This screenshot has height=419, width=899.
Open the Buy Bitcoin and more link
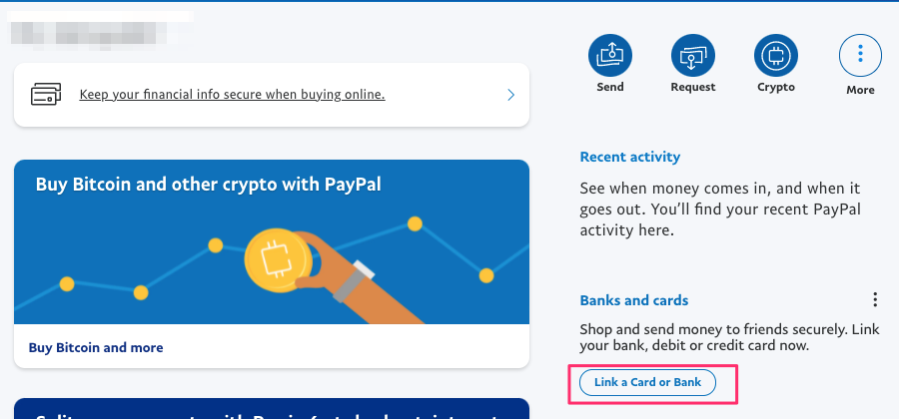coord(96,347)
